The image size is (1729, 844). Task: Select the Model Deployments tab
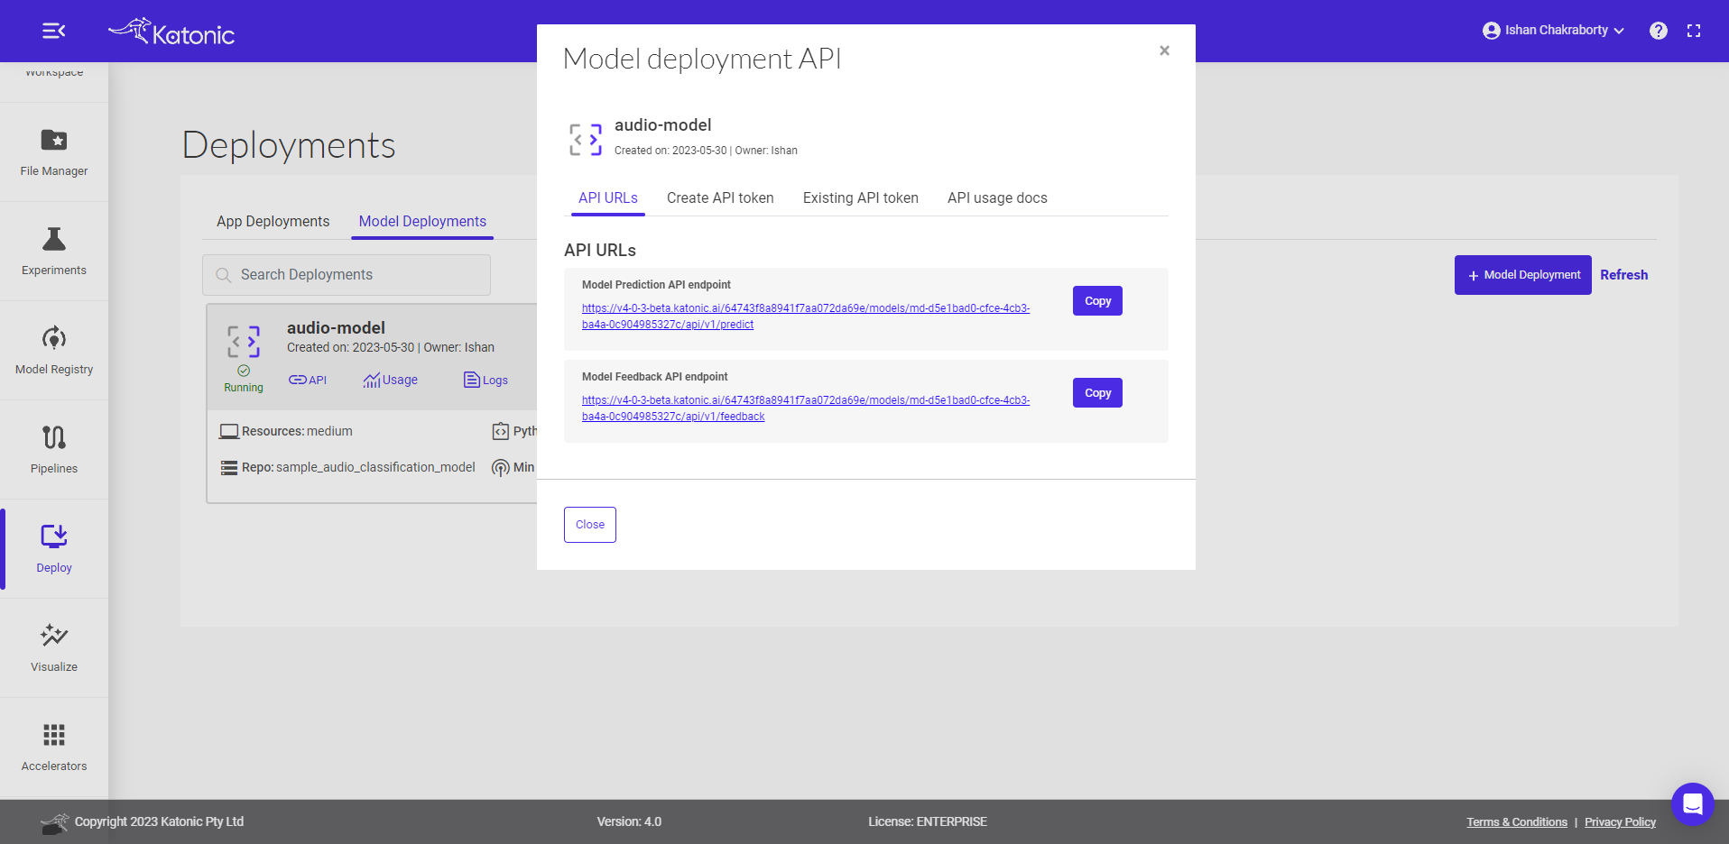422,222
